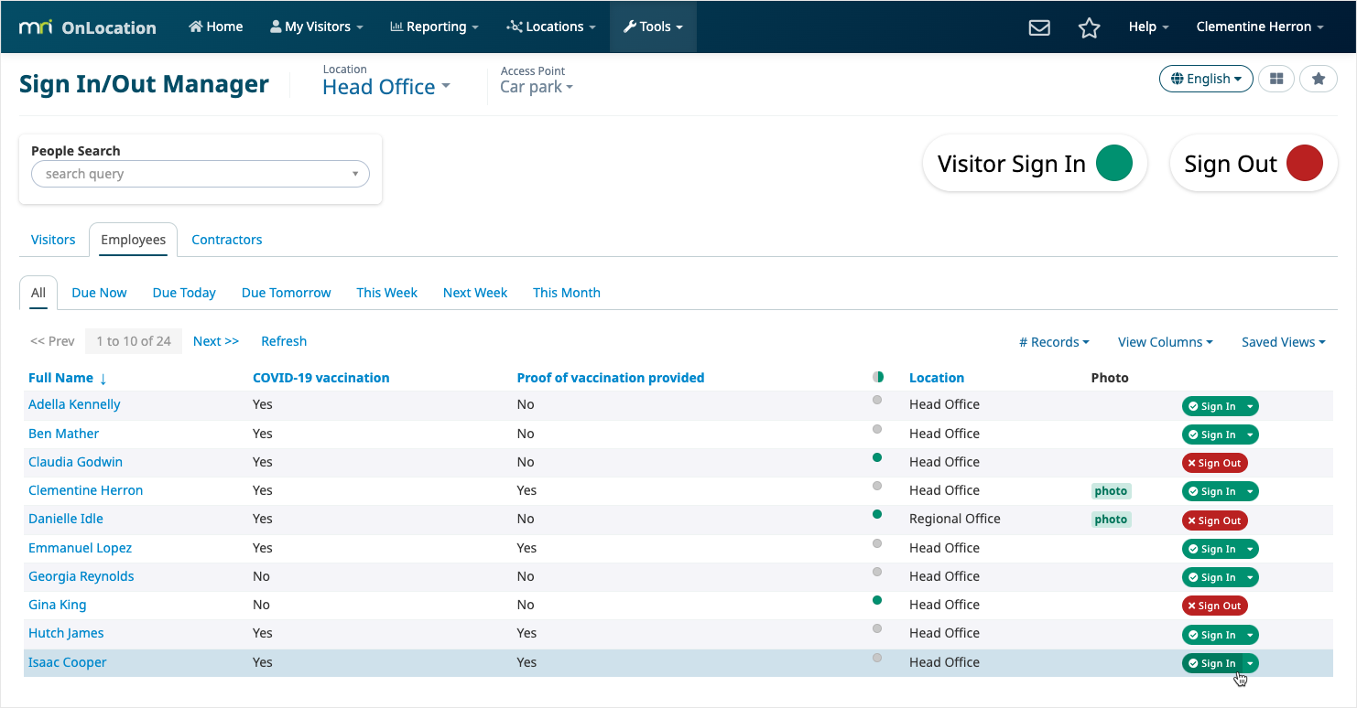Sort by Location column header

point(937,378)
